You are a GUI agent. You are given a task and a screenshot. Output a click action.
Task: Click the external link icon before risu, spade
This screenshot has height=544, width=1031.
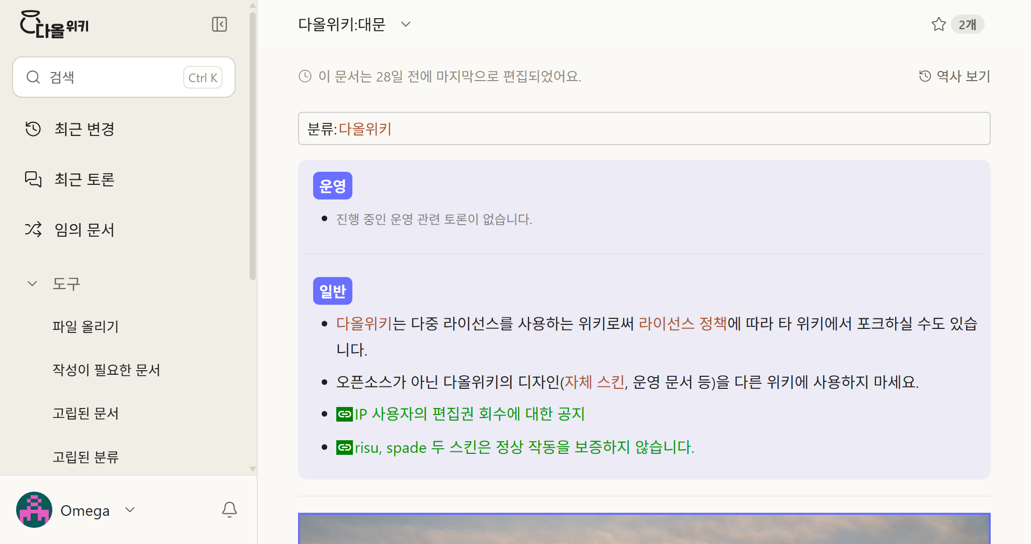(x=345, y=447)
